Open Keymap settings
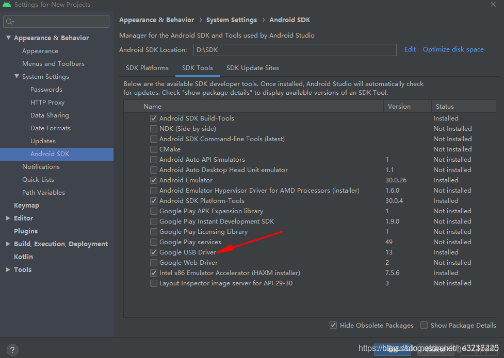Screen dimensions: 504x358 26,205
